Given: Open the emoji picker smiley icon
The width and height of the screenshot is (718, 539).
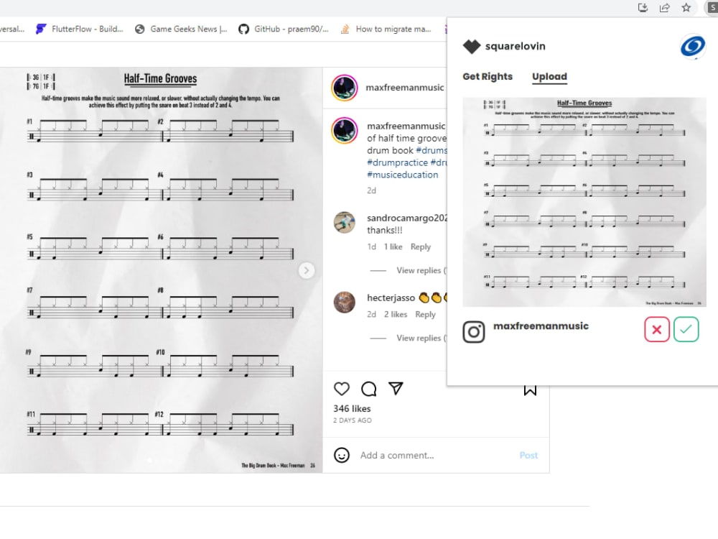Looking at the screenshot, I should point(342,455).
